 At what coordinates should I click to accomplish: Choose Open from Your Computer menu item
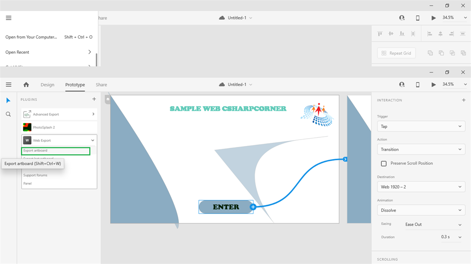coord(49,37)
